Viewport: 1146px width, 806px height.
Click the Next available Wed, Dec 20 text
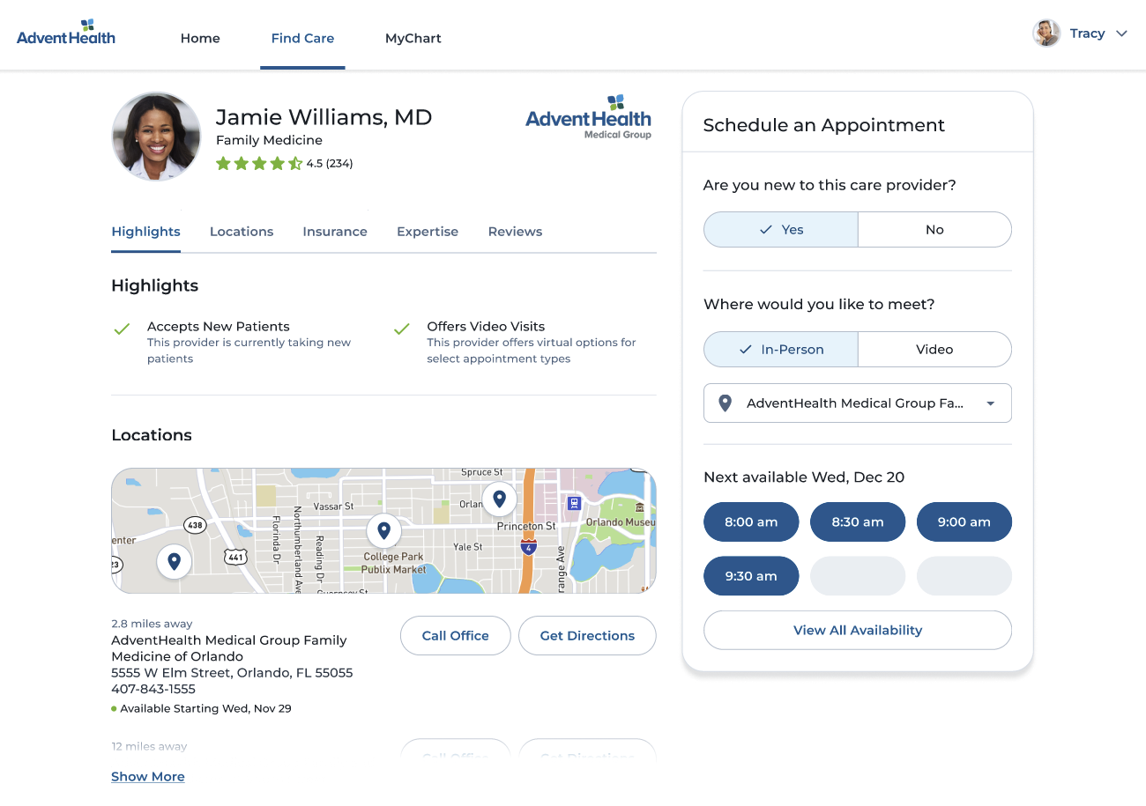click(x=804, y=477)
